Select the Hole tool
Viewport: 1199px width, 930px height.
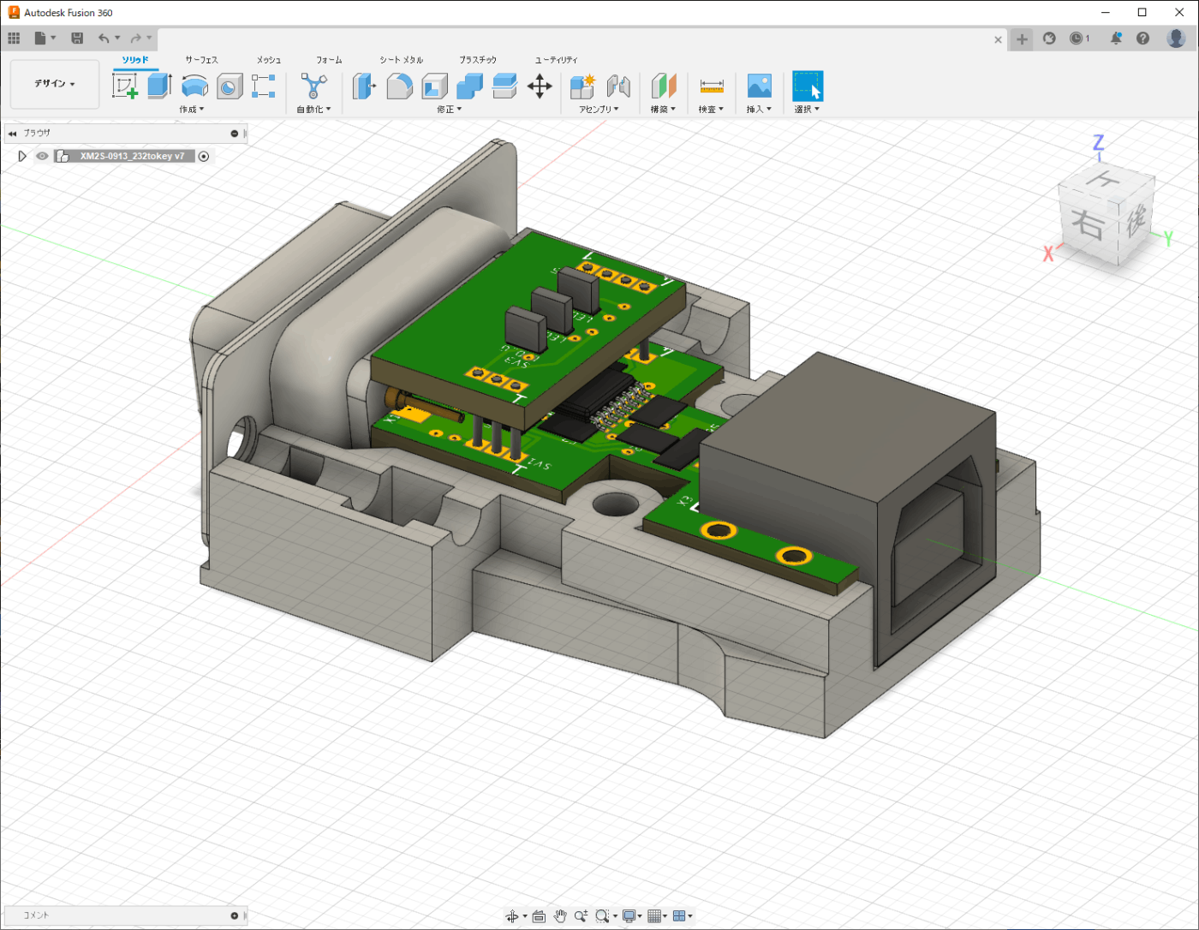tap(230, 86)
